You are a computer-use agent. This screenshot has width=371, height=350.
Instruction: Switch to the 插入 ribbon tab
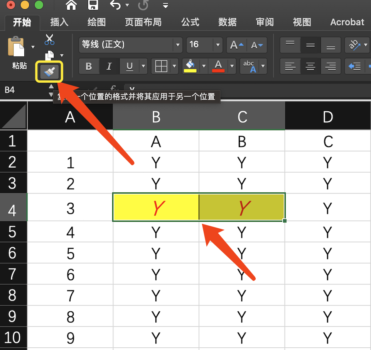pyautogui.click(x=59, y=22)
